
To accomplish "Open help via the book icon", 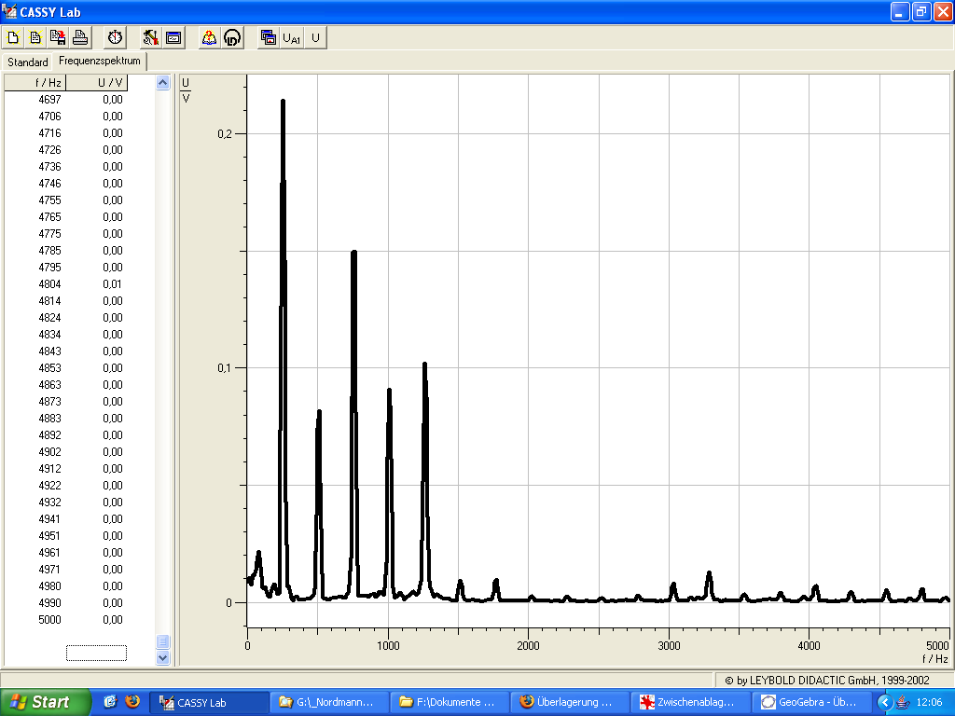I will click(209, 37).
